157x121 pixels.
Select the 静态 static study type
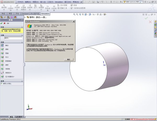(x=5, y=46)
